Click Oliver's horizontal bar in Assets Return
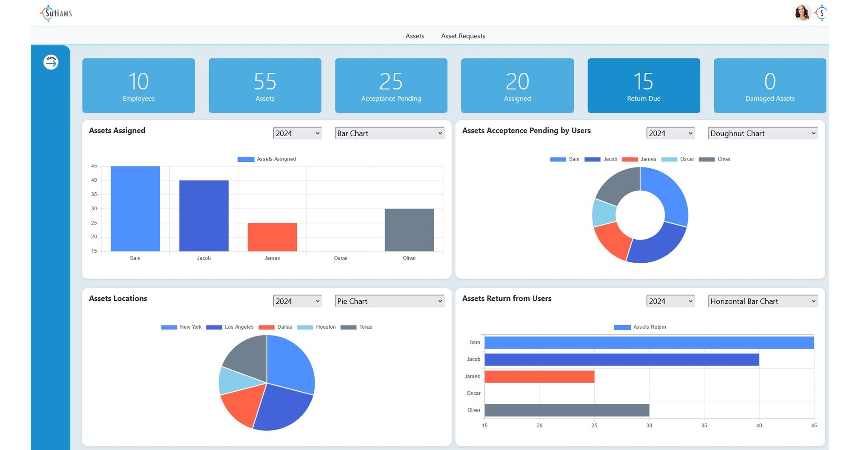The image size is (860, 450). point(567,410)
